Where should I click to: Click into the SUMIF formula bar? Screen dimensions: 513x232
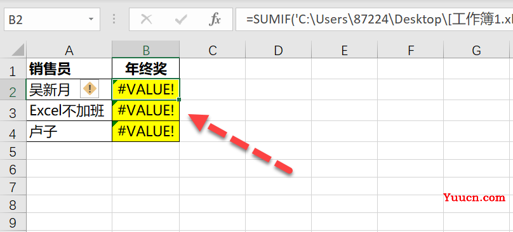click(374, 20)
